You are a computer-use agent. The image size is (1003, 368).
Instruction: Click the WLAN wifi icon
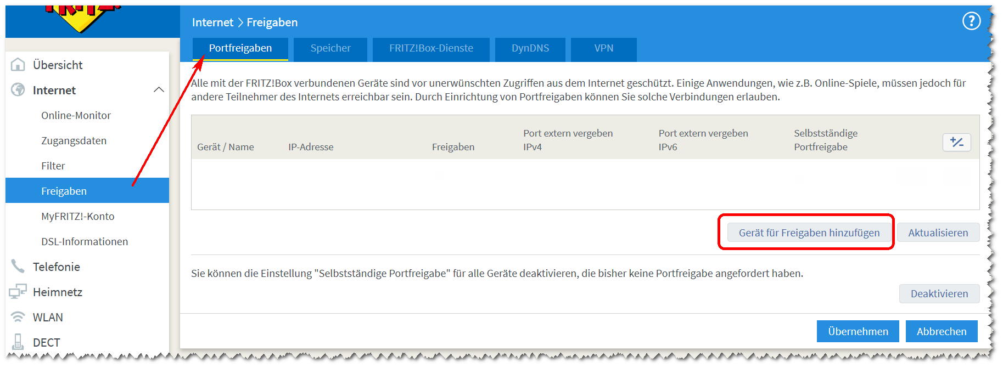[x=18, y=317]
